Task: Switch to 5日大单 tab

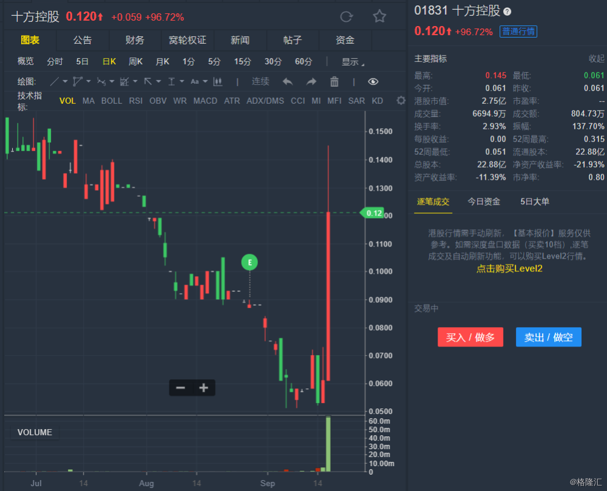Action: tap(535, 201)
